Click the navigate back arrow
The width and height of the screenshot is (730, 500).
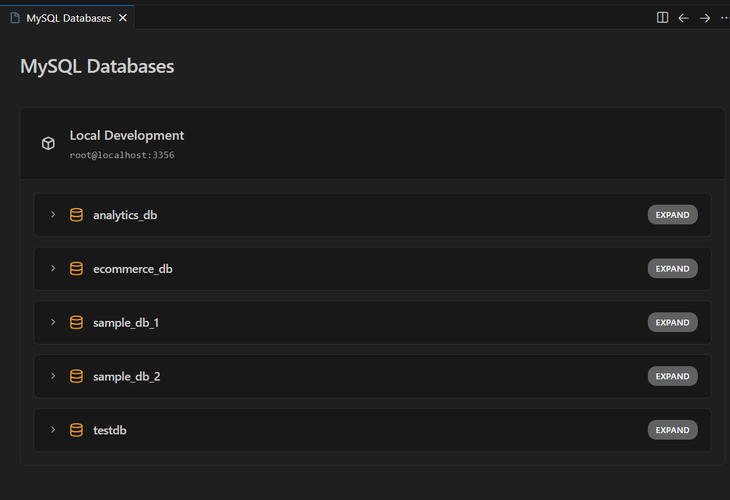(683, 18)
